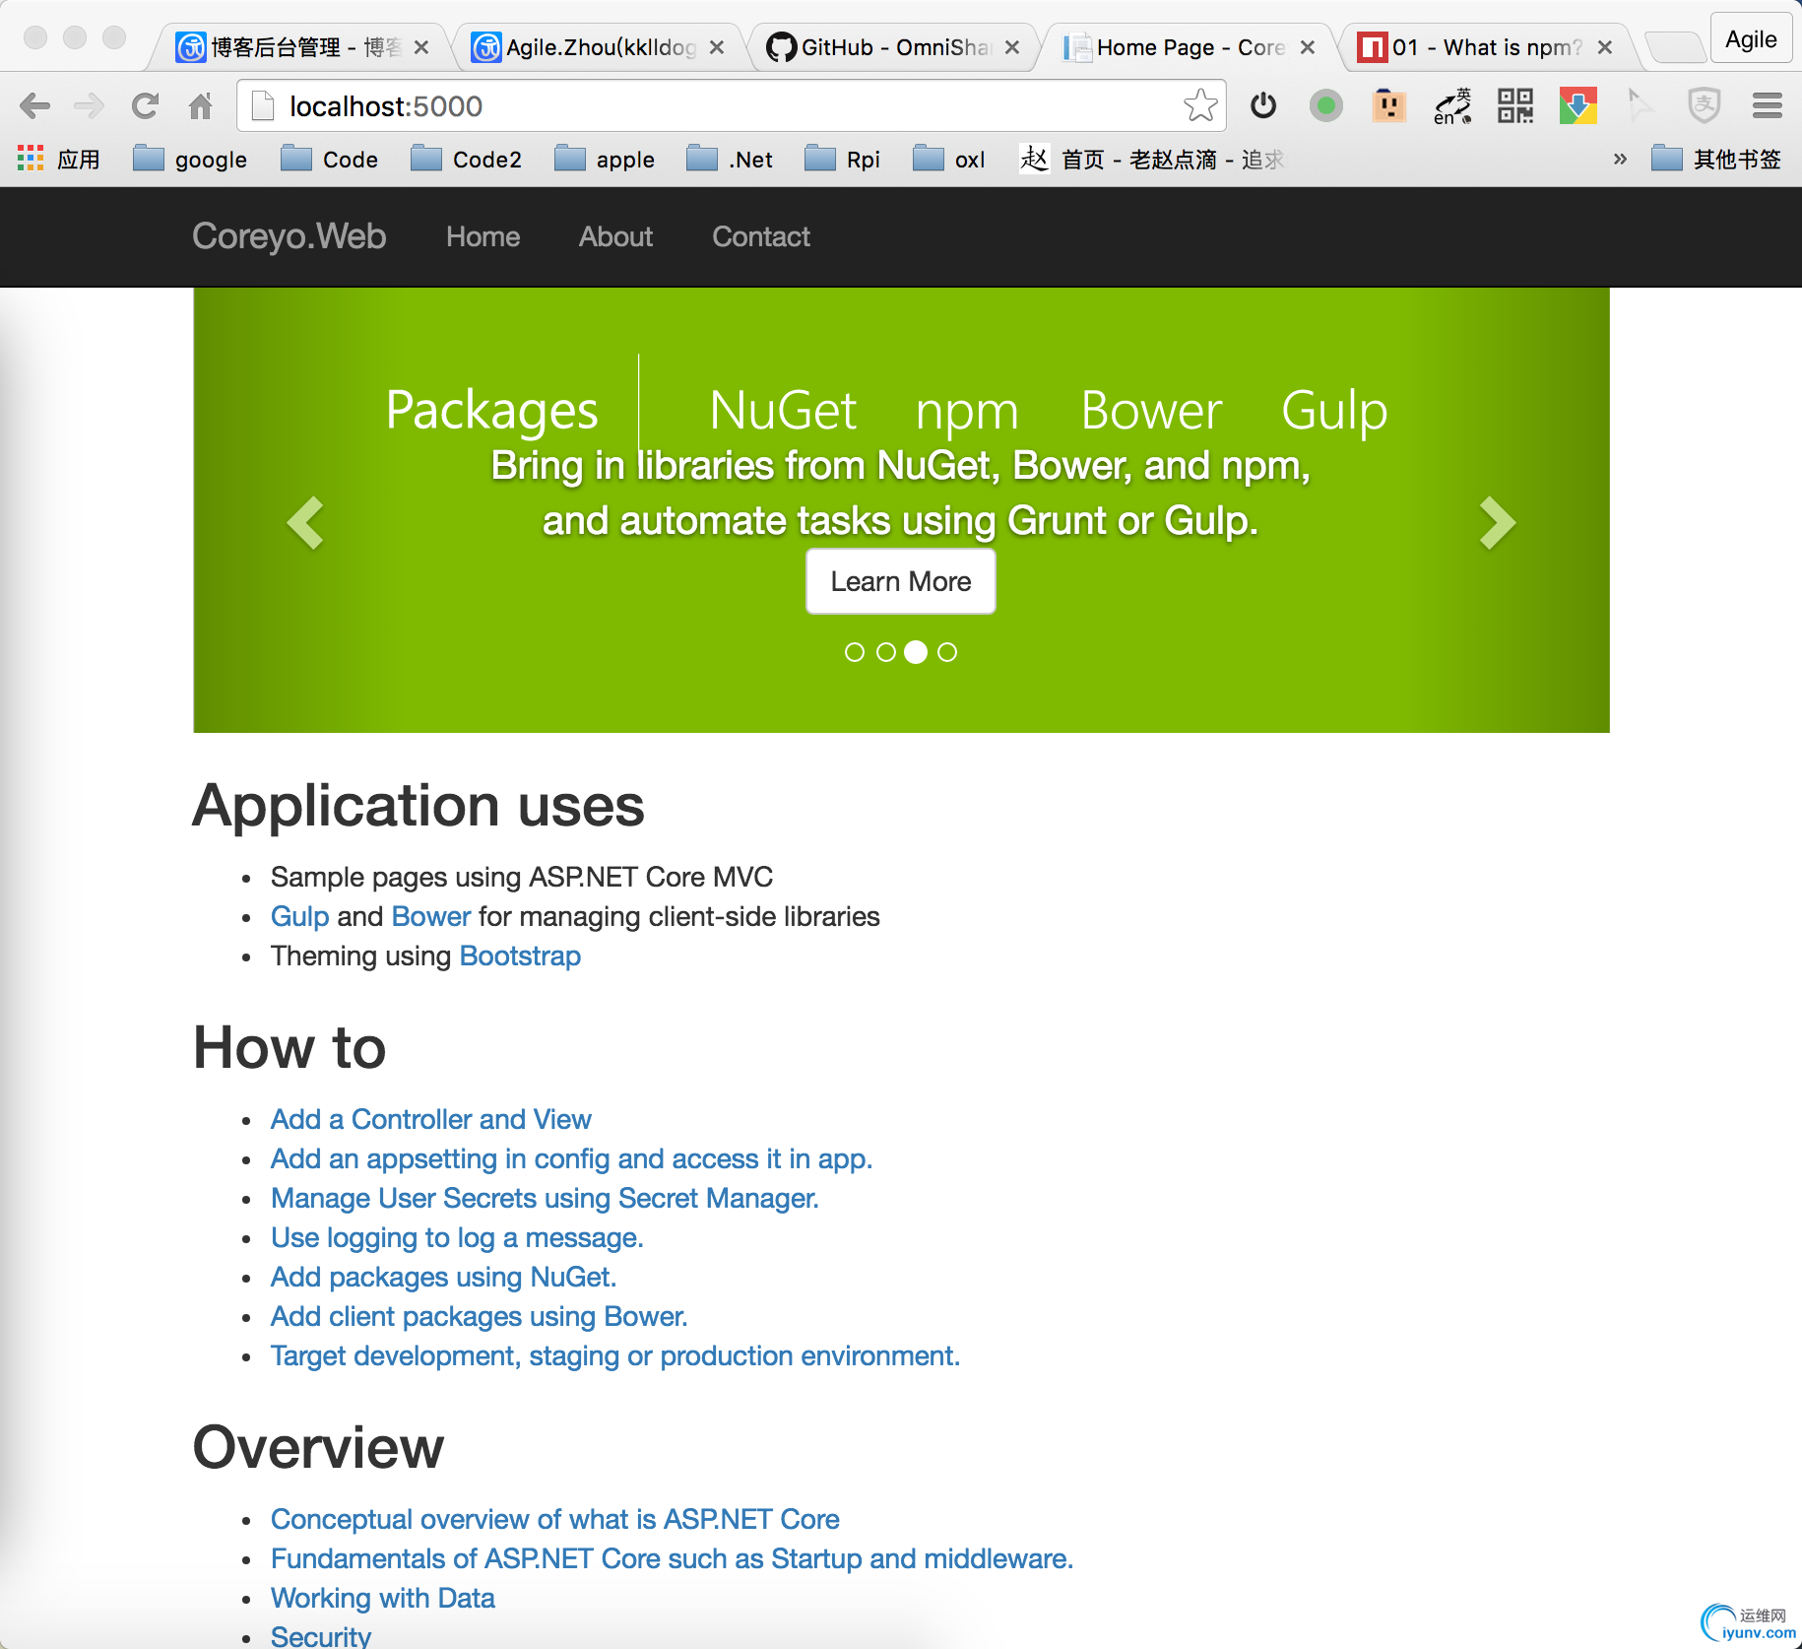Close the 'What is npm?' tab
Screen dimensions: 1802x1649
coord(1605,47)
